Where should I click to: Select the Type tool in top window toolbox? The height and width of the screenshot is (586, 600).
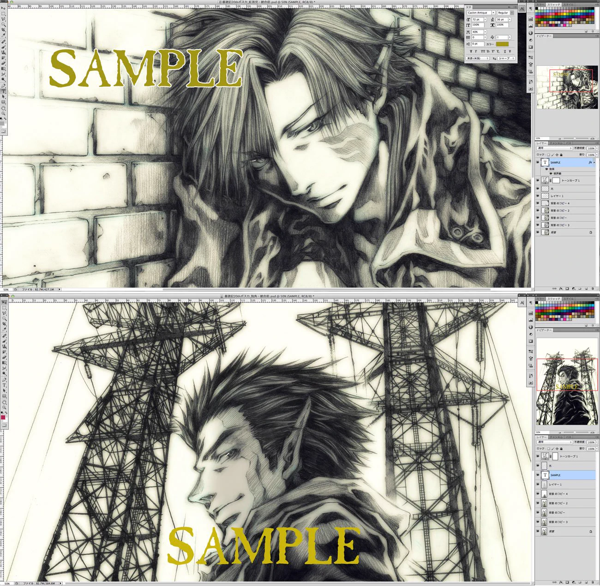click(x=3, y=91)
